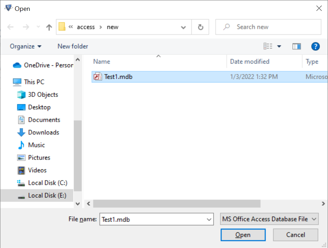Open MS Office Access Database File filter
The image size is (328, 248).
pos(269,219)
